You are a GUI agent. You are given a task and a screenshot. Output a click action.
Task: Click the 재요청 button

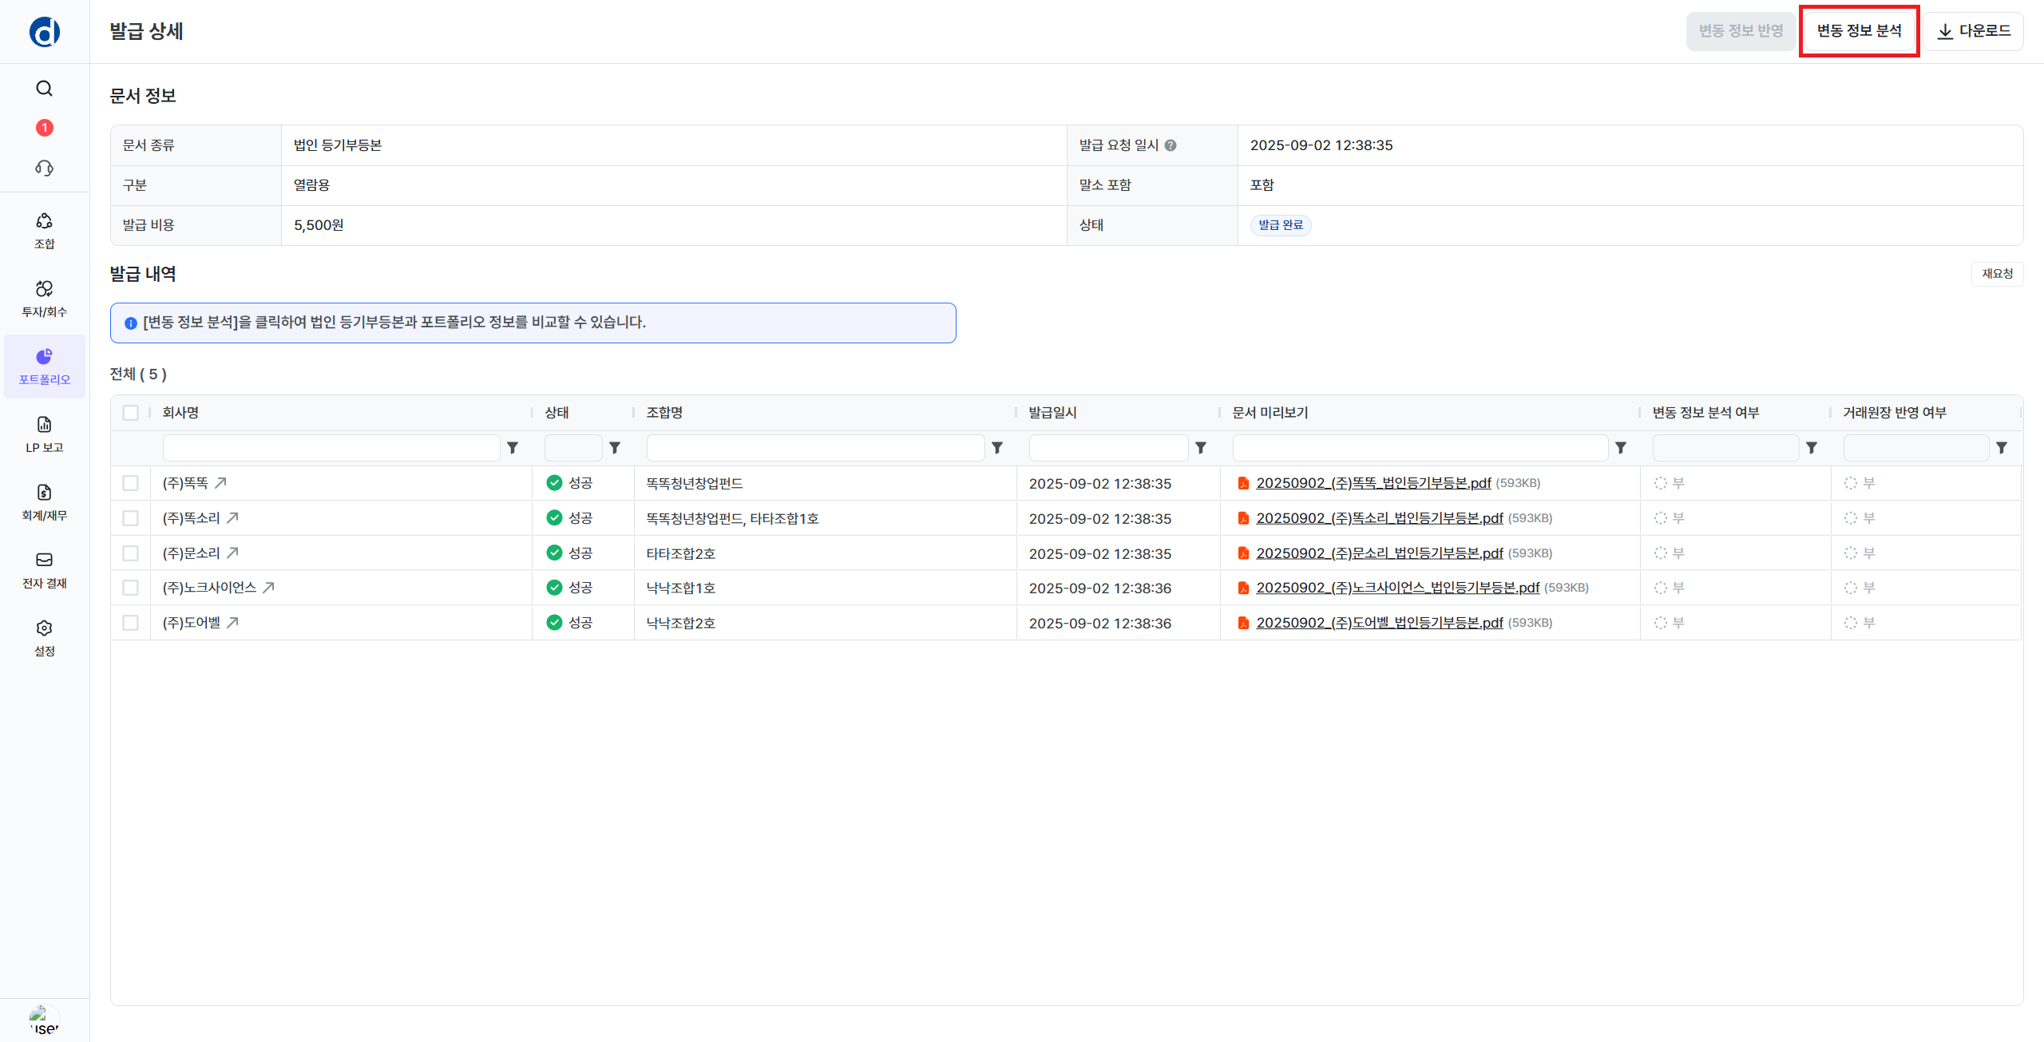click(1997, 274)
